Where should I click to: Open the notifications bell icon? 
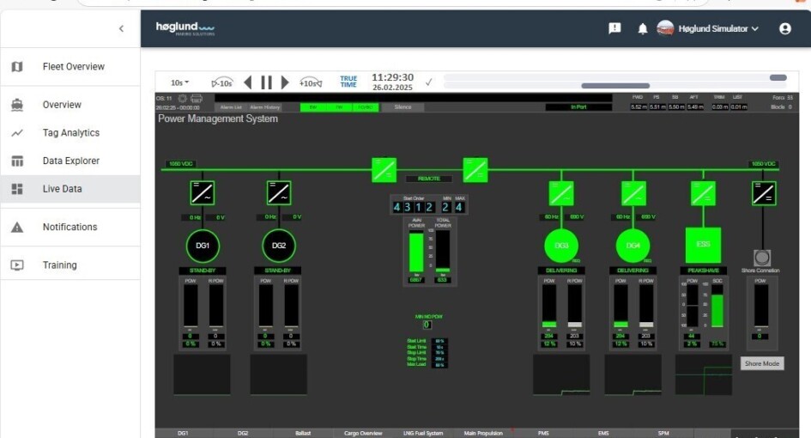point(642,28)
